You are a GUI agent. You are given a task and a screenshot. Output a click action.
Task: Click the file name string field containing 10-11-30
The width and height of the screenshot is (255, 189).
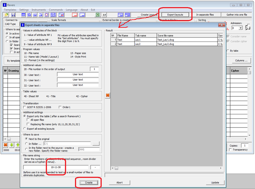(56, 167)
